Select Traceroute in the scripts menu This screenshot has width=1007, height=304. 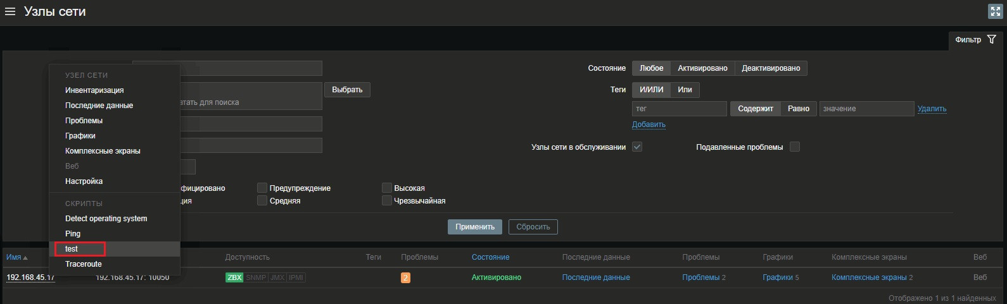(84, 264)
